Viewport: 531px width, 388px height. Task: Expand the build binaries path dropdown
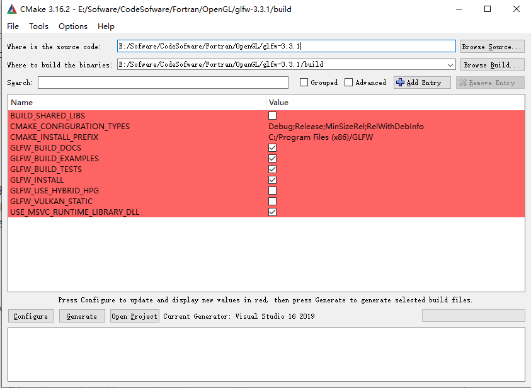450,64
